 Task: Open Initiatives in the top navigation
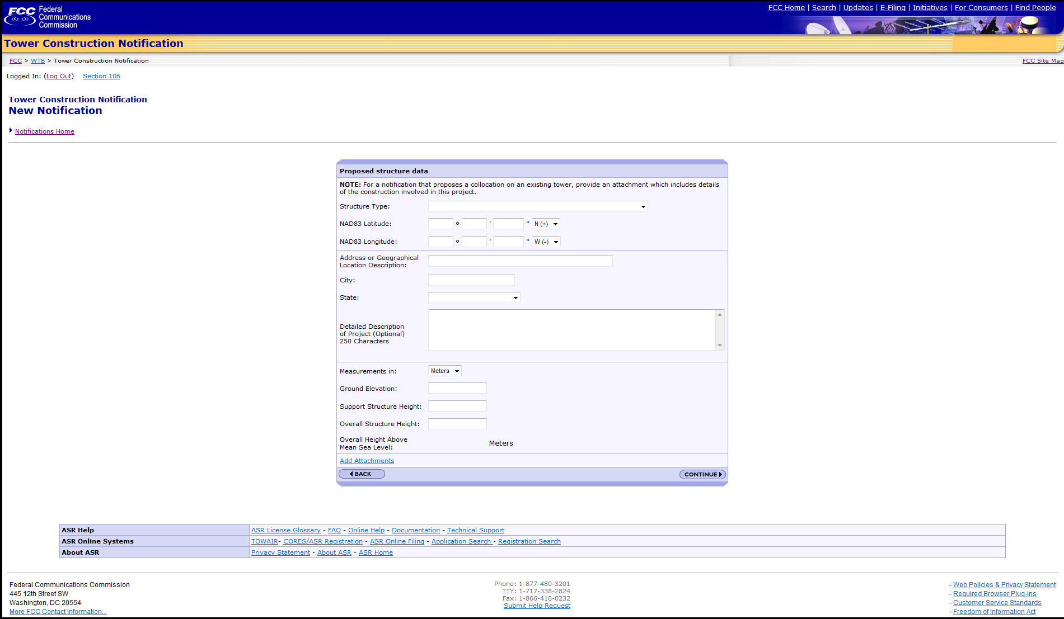[930, 8]
